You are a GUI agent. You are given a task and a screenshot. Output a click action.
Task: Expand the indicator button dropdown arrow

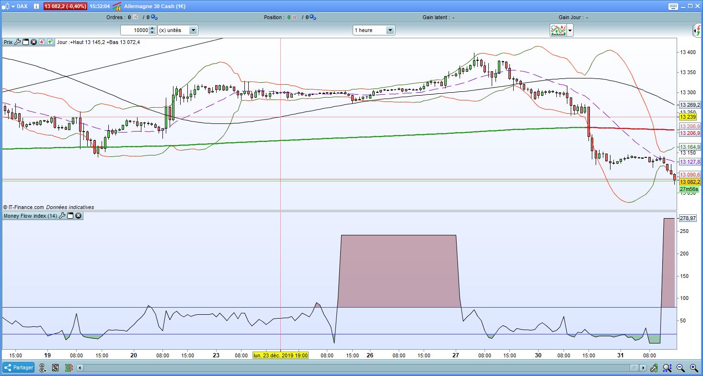[x=570, y=31]
